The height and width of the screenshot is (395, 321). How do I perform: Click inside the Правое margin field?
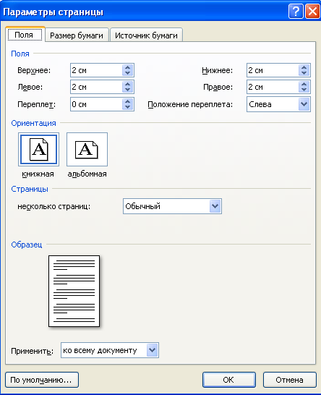coord(273,87)
